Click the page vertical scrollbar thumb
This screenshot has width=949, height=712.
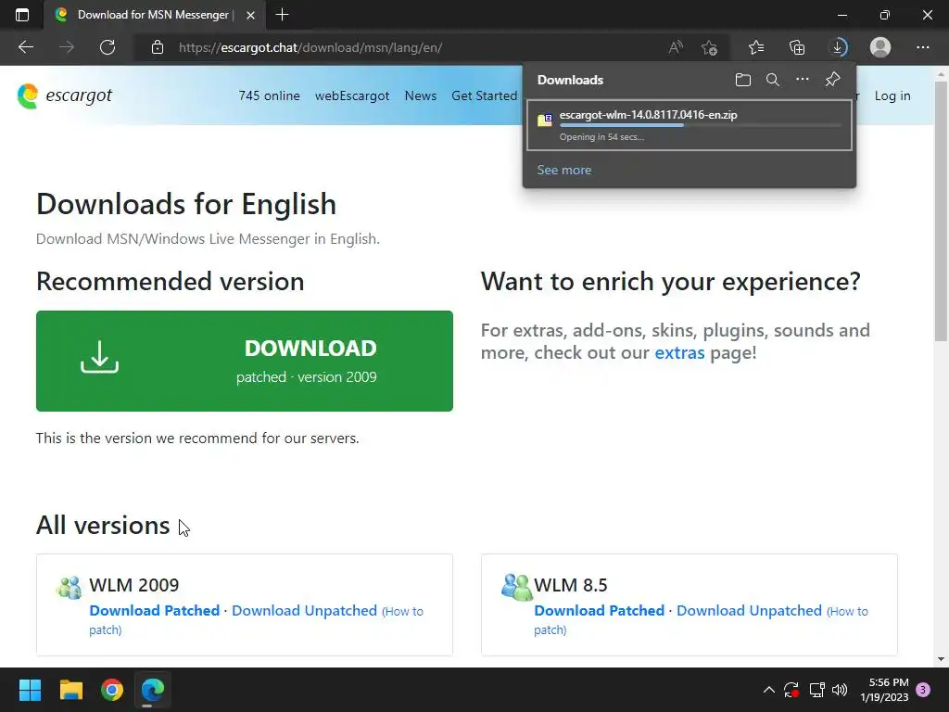940,210
